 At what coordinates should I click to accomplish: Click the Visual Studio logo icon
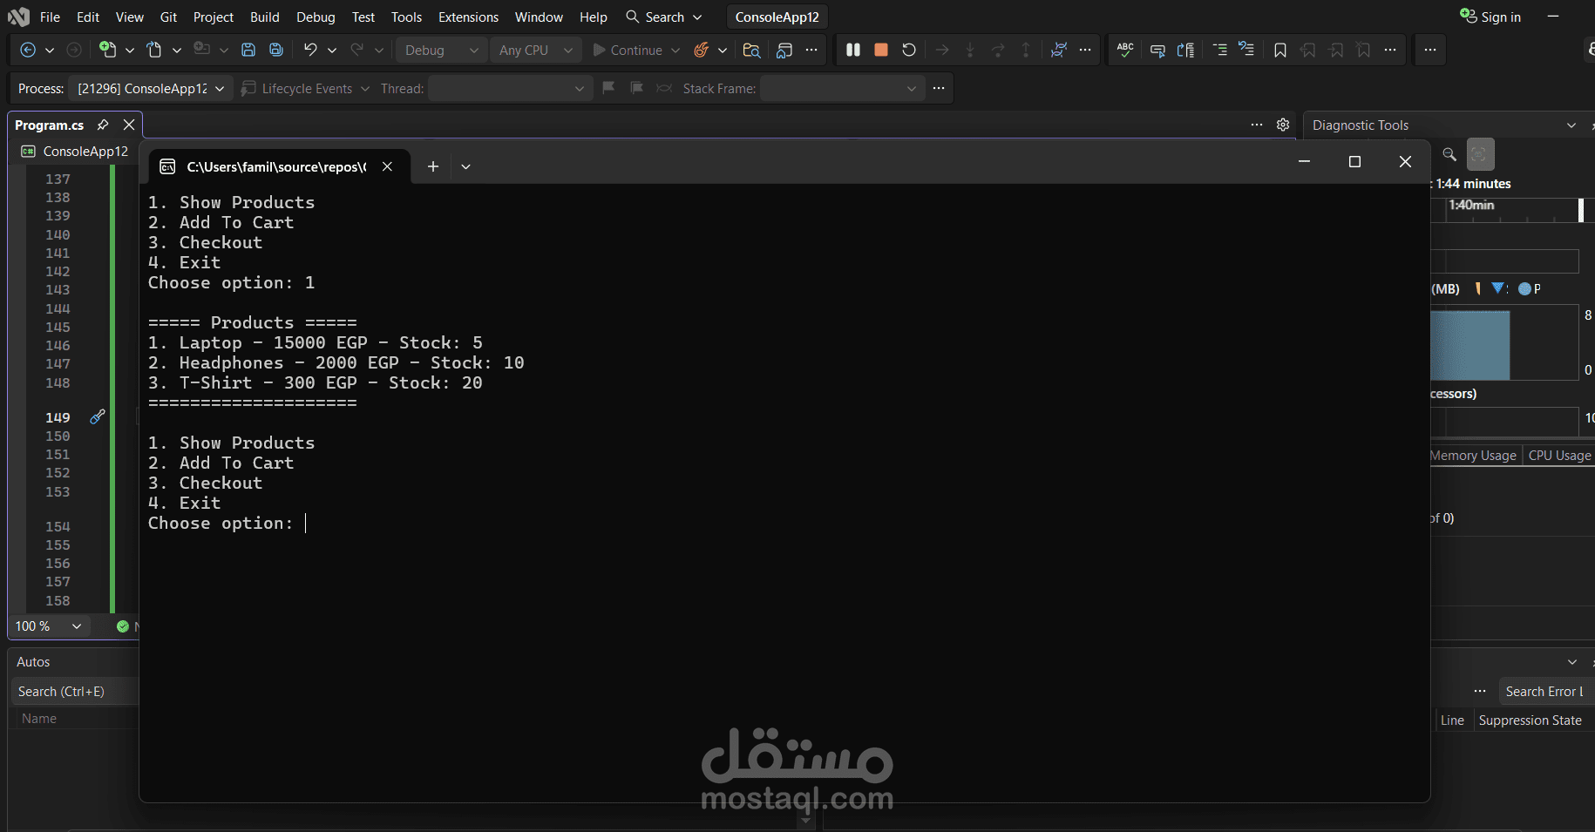tap(18, 17)
